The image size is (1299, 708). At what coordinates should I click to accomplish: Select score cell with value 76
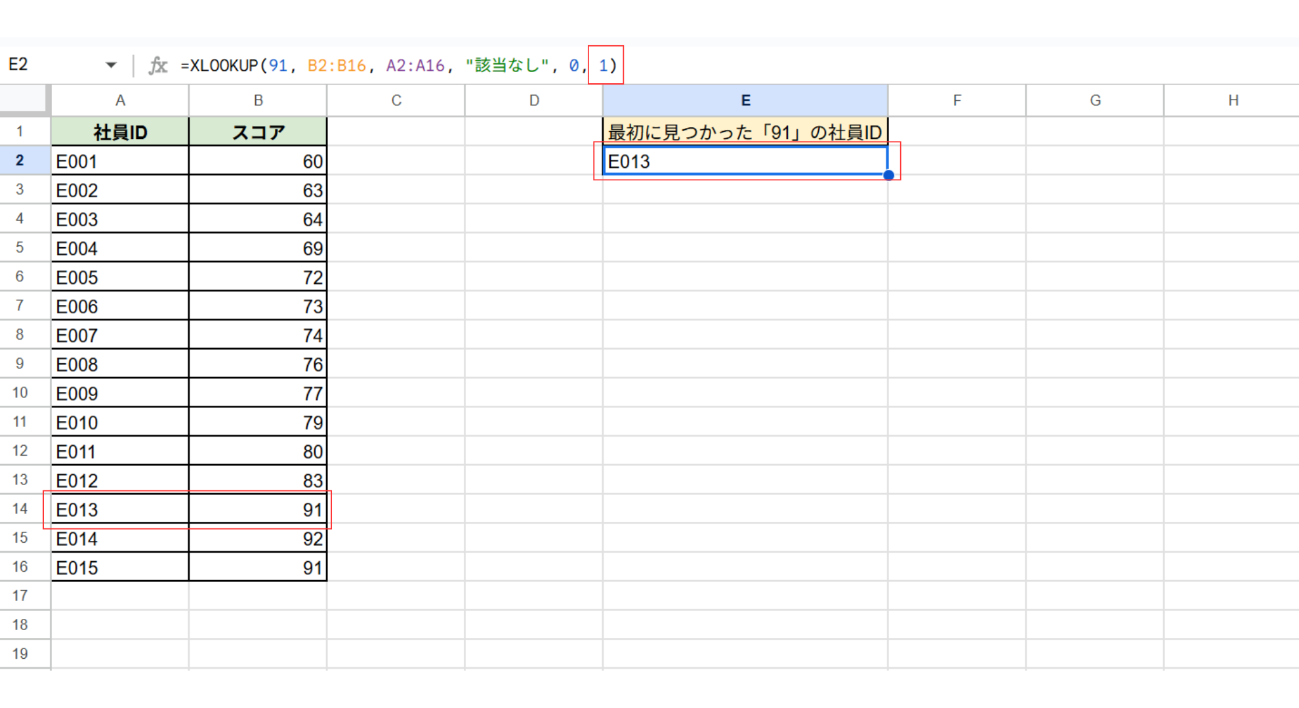point(258,364)
